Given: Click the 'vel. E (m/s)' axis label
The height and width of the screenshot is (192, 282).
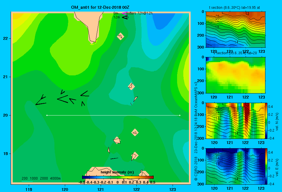Looking at the screenshot, I should [277, 167].
